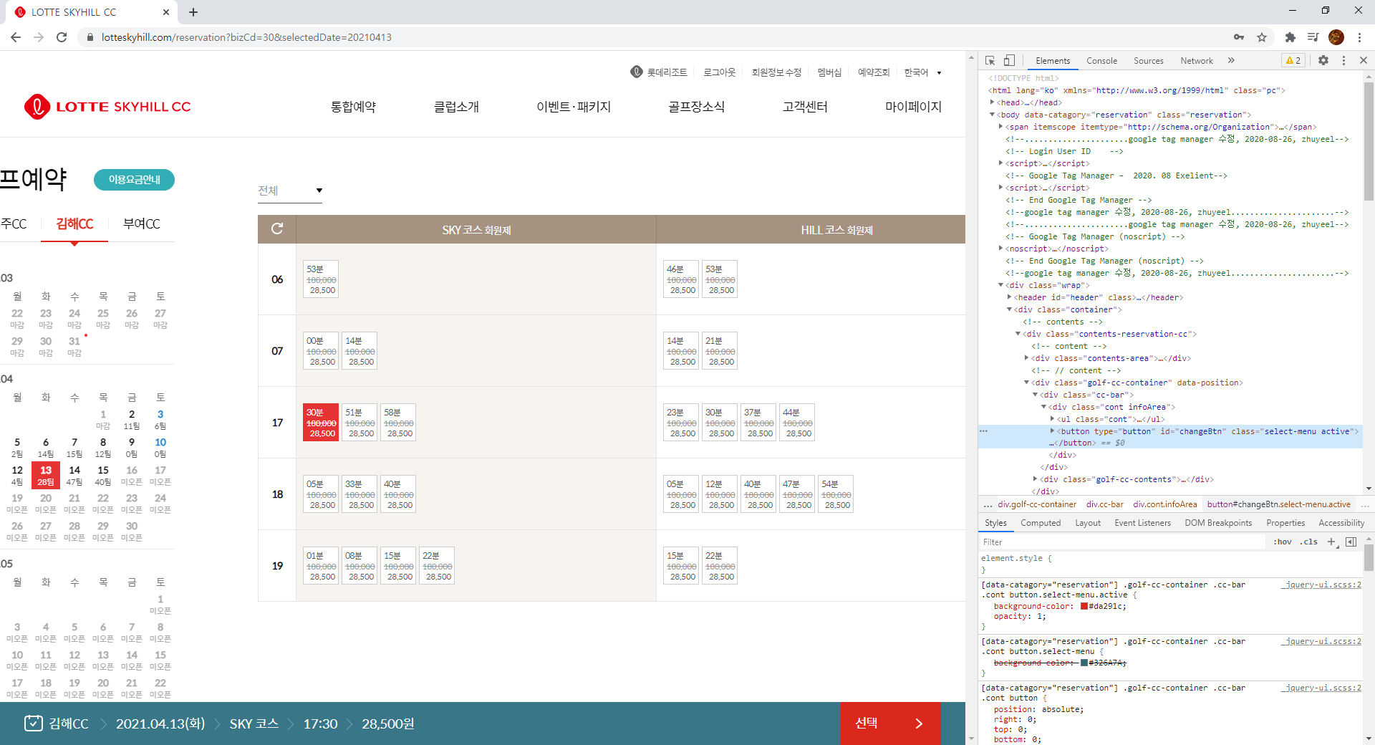Open the 한국어 language dropdown

tap(922, 72)
